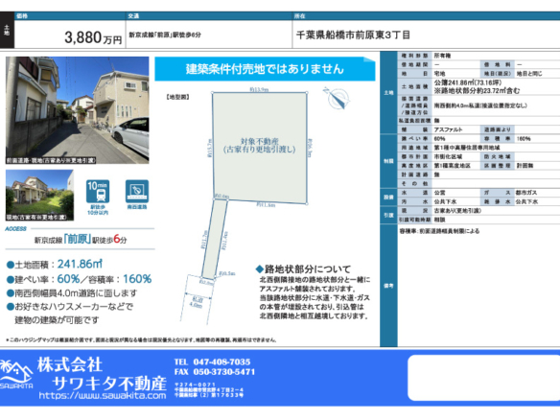Click the 私道 4.0m road label

point(197,302)
